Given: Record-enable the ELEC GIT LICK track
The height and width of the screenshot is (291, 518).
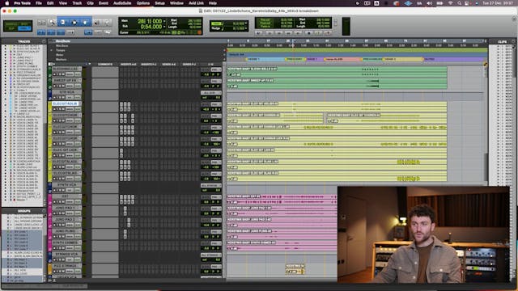Looking at the screenshot, I should 54,155.
